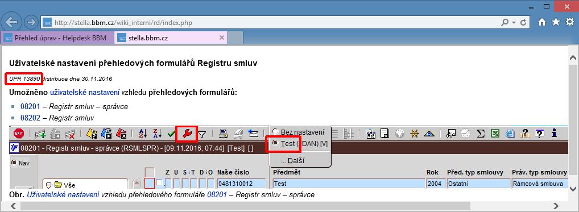Image resolution: width=579 pixels, height=212 pixels.
Task: Click the browser Home icon
Action: click(541, 23)
